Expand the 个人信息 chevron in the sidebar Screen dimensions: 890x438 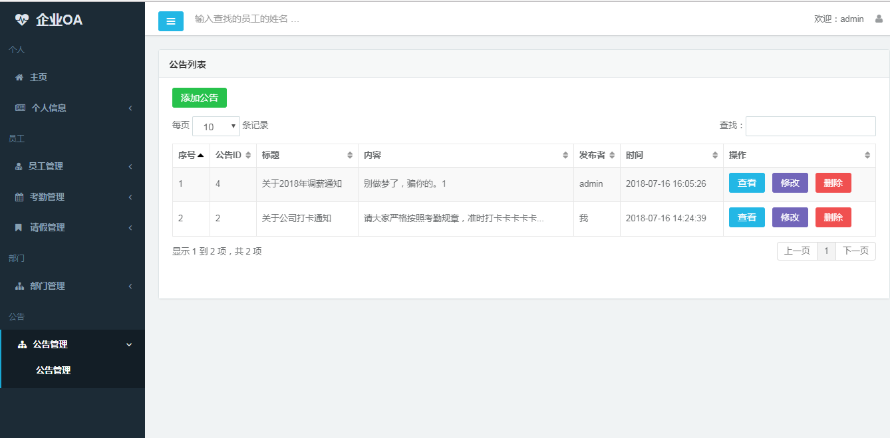130,108
